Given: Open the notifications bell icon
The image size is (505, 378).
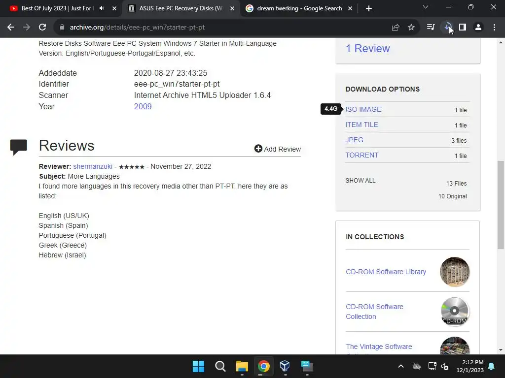Looking at the screenshot, I should point(492,366).
